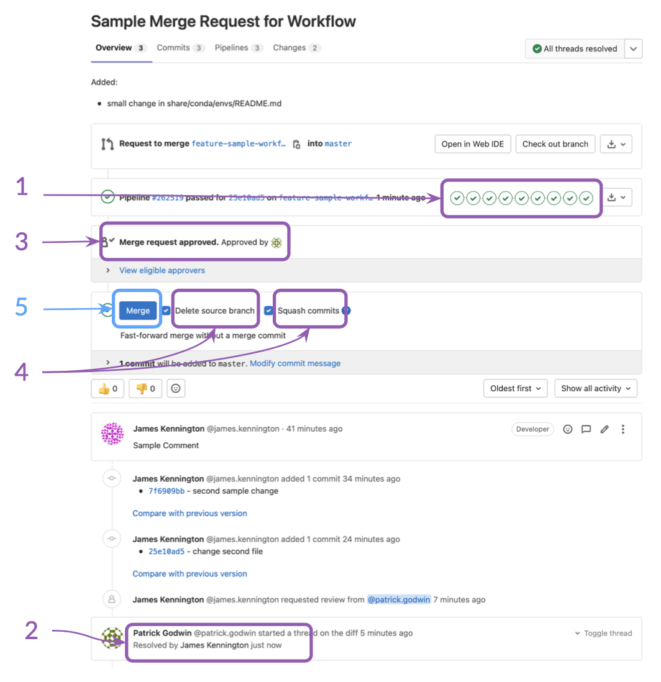Click the Modify commit message link
The image size is (661, 682).
pyautogui.click(x=295, y=363)
